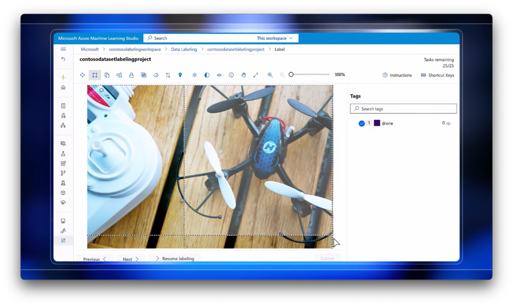Open the Linked services sidebar icon
This screenshot has height=307, width=513.
tap(63, 231)
